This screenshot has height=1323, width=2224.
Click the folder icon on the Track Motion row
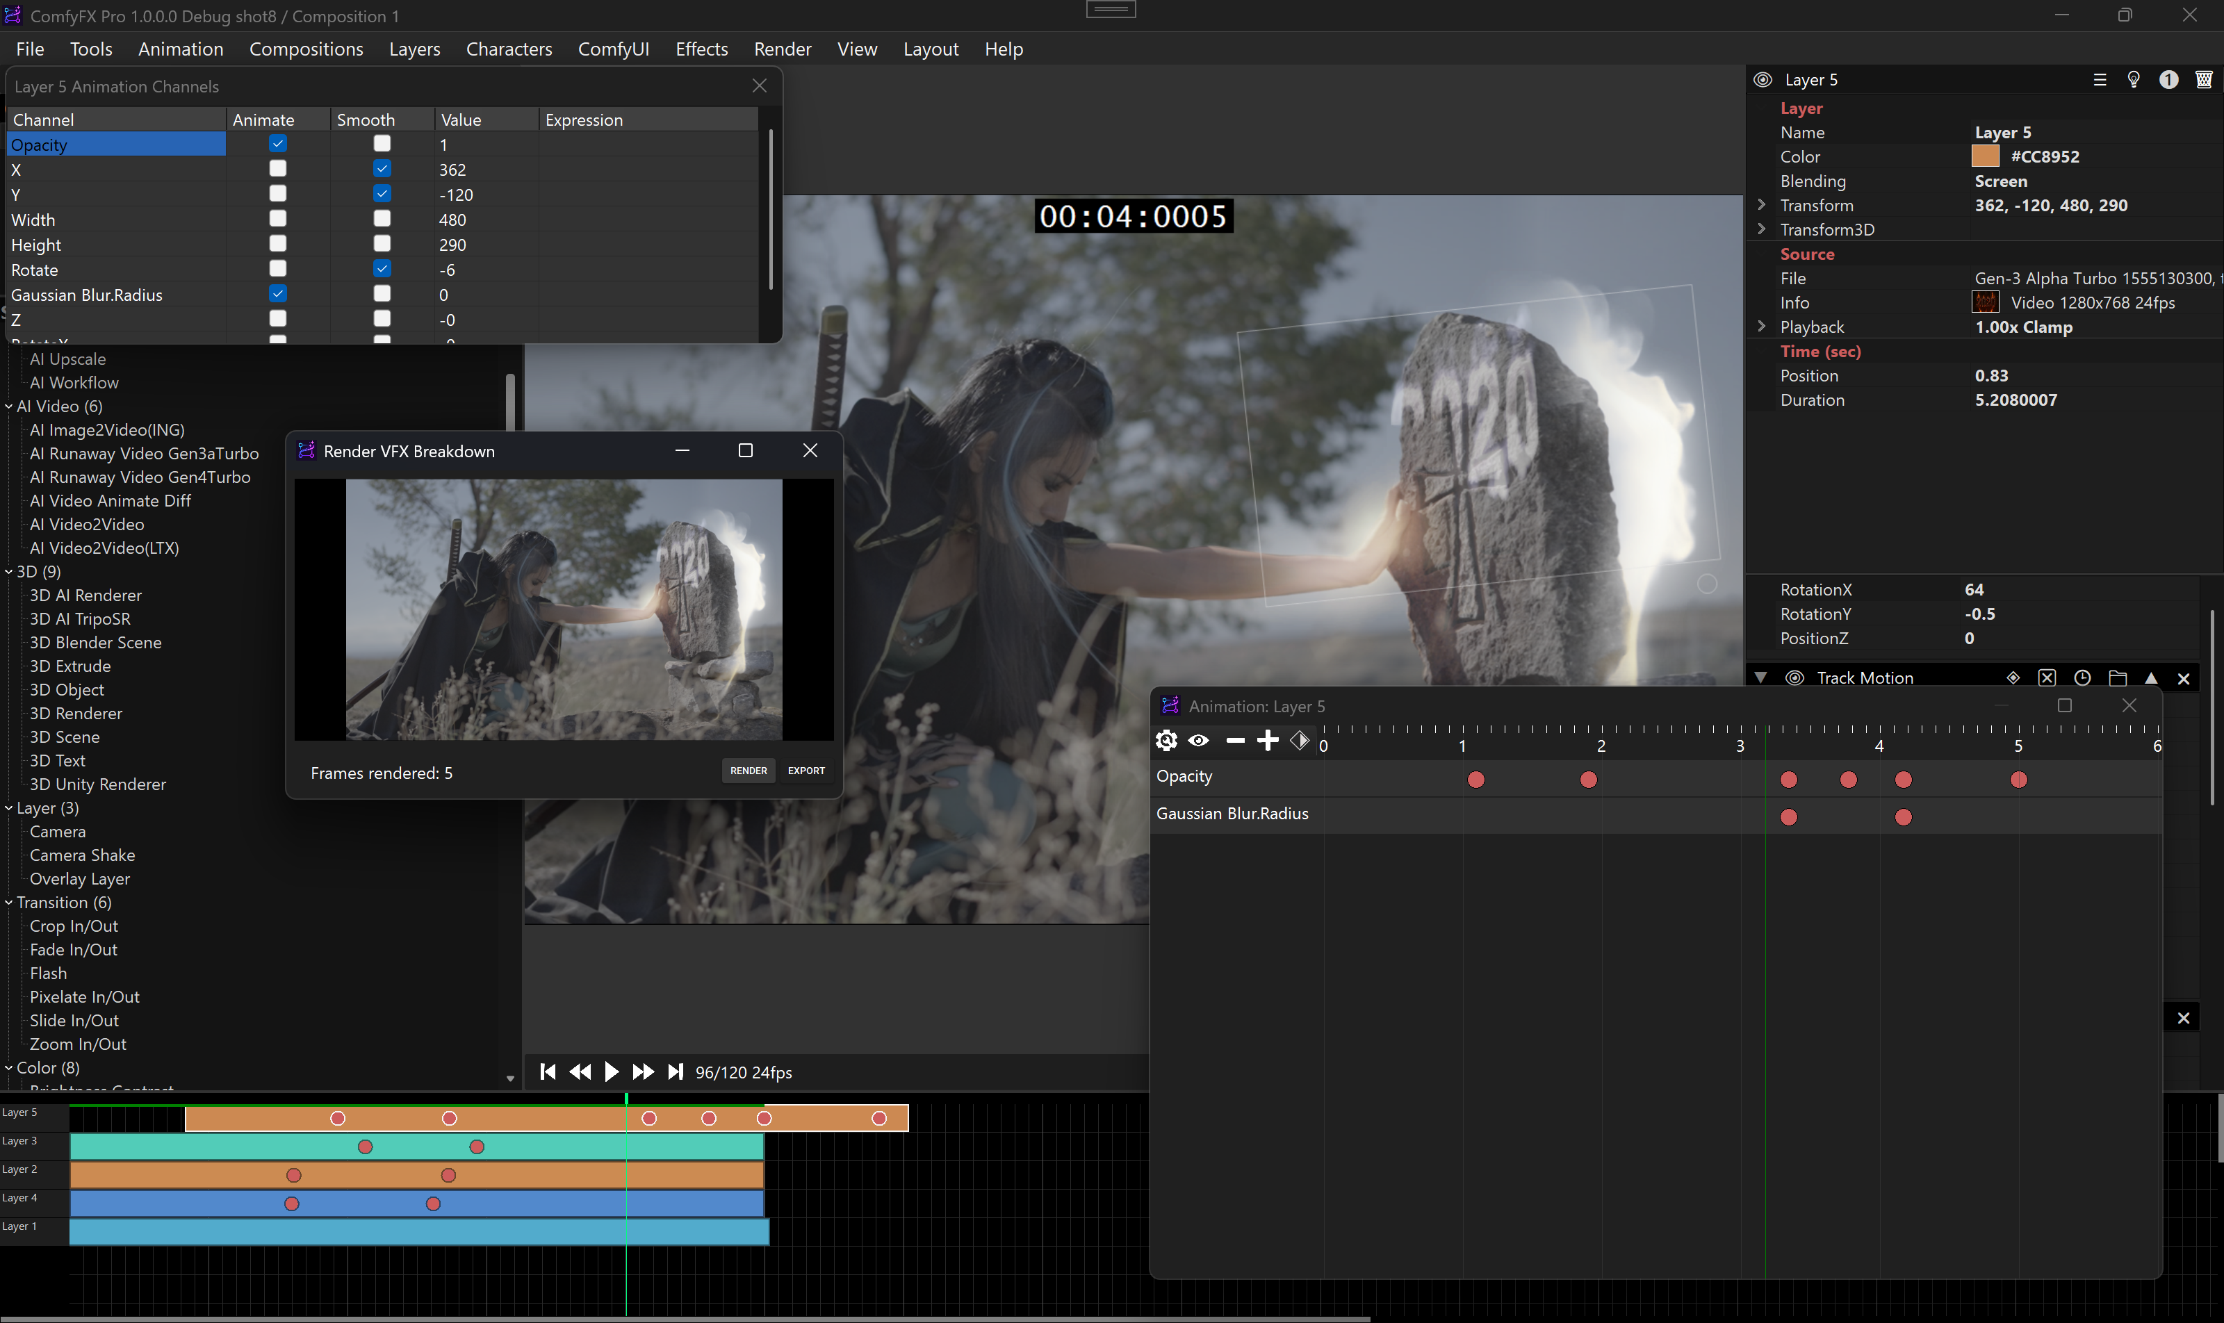coord(2117,677)
